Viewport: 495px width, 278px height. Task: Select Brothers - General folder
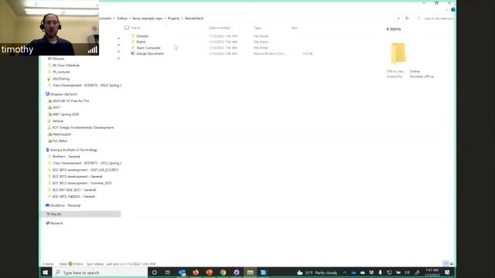click(x=66, y=157)
